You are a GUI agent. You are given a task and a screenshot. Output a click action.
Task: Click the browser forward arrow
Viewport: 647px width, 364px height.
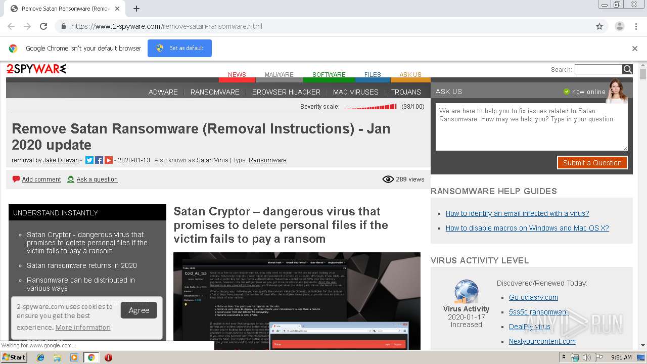click(27, 26)
